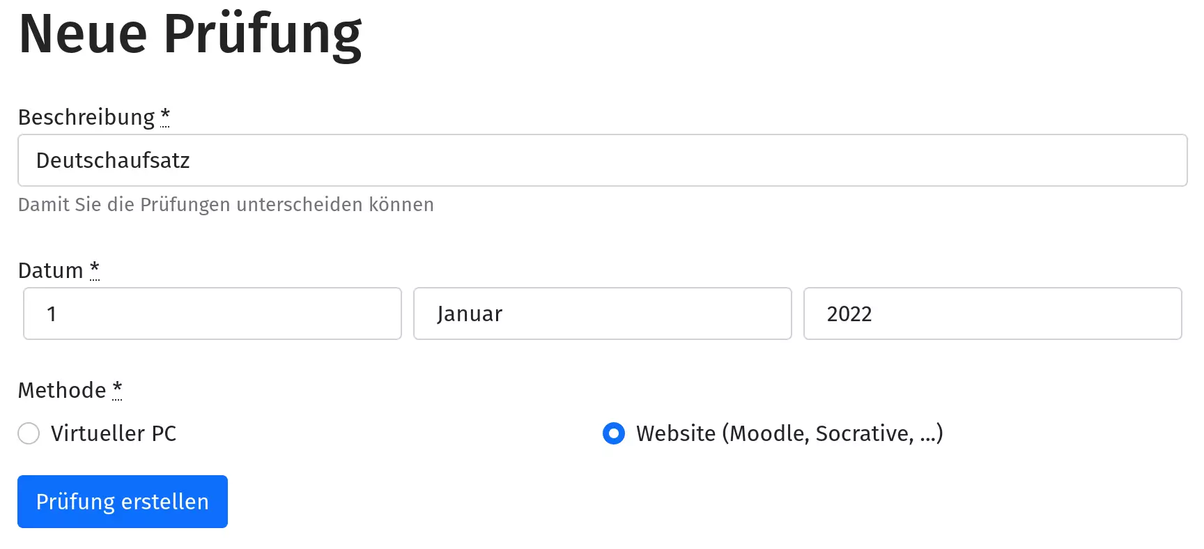Click the 'Virtueller PC' option label text

coord(114,433)
